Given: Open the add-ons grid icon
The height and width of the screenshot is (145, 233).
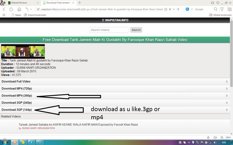Looking at the screenshot, I should click(x=230, y=9).
